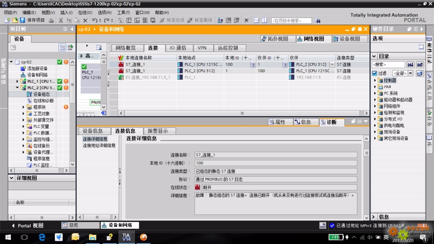Click the Redo arrow icon

pos(106,20)
